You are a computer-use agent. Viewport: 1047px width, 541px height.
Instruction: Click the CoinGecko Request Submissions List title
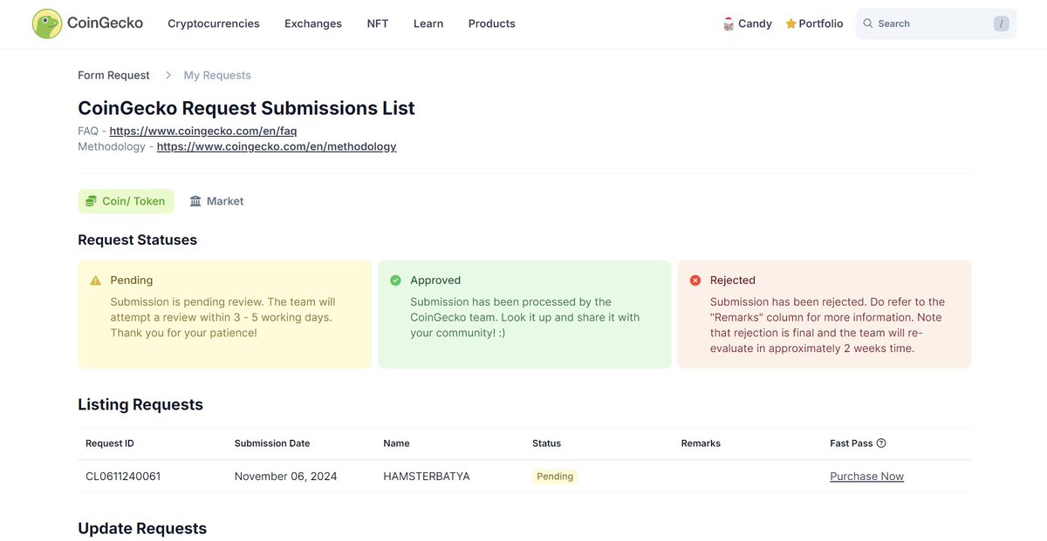coord(246,108)
